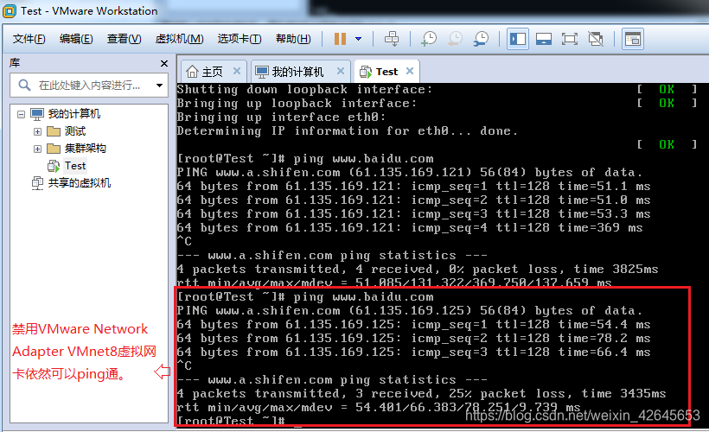
Task: Click the Unity mode icon
Action: [x=596, y=39]
